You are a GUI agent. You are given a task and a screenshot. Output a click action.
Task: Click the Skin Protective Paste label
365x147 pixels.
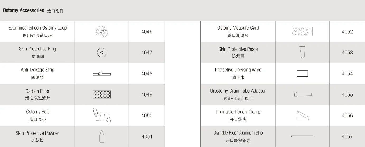pos(238,49)
